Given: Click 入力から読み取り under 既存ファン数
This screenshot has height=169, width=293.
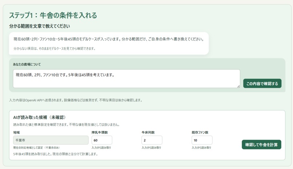Looking at the screenshot, I should [201, 148].
